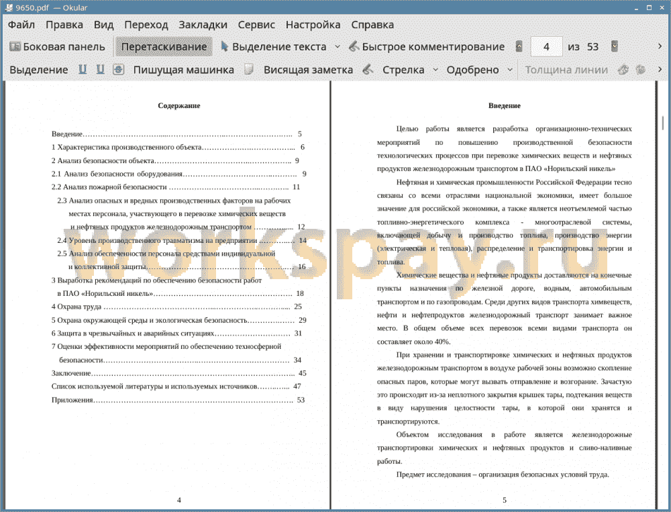Click the first greyed color icon after Толщина линии

click(x=623, y=69)
